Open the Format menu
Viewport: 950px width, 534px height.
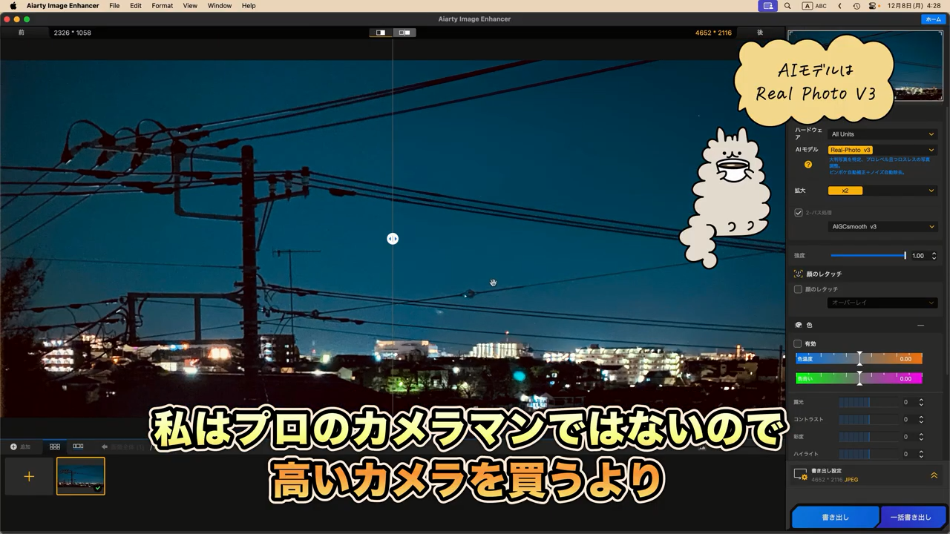[x=162, y=6]
